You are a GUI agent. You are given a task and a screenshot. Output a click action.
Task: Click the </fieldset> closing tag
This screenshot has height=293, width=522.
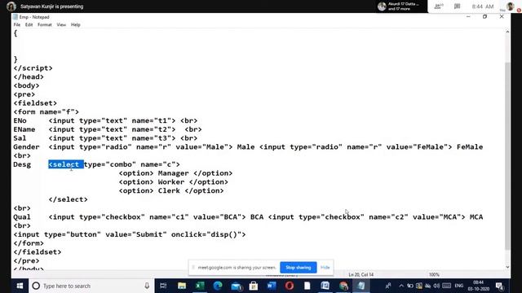pyautogui.click(x=38, y=252)
